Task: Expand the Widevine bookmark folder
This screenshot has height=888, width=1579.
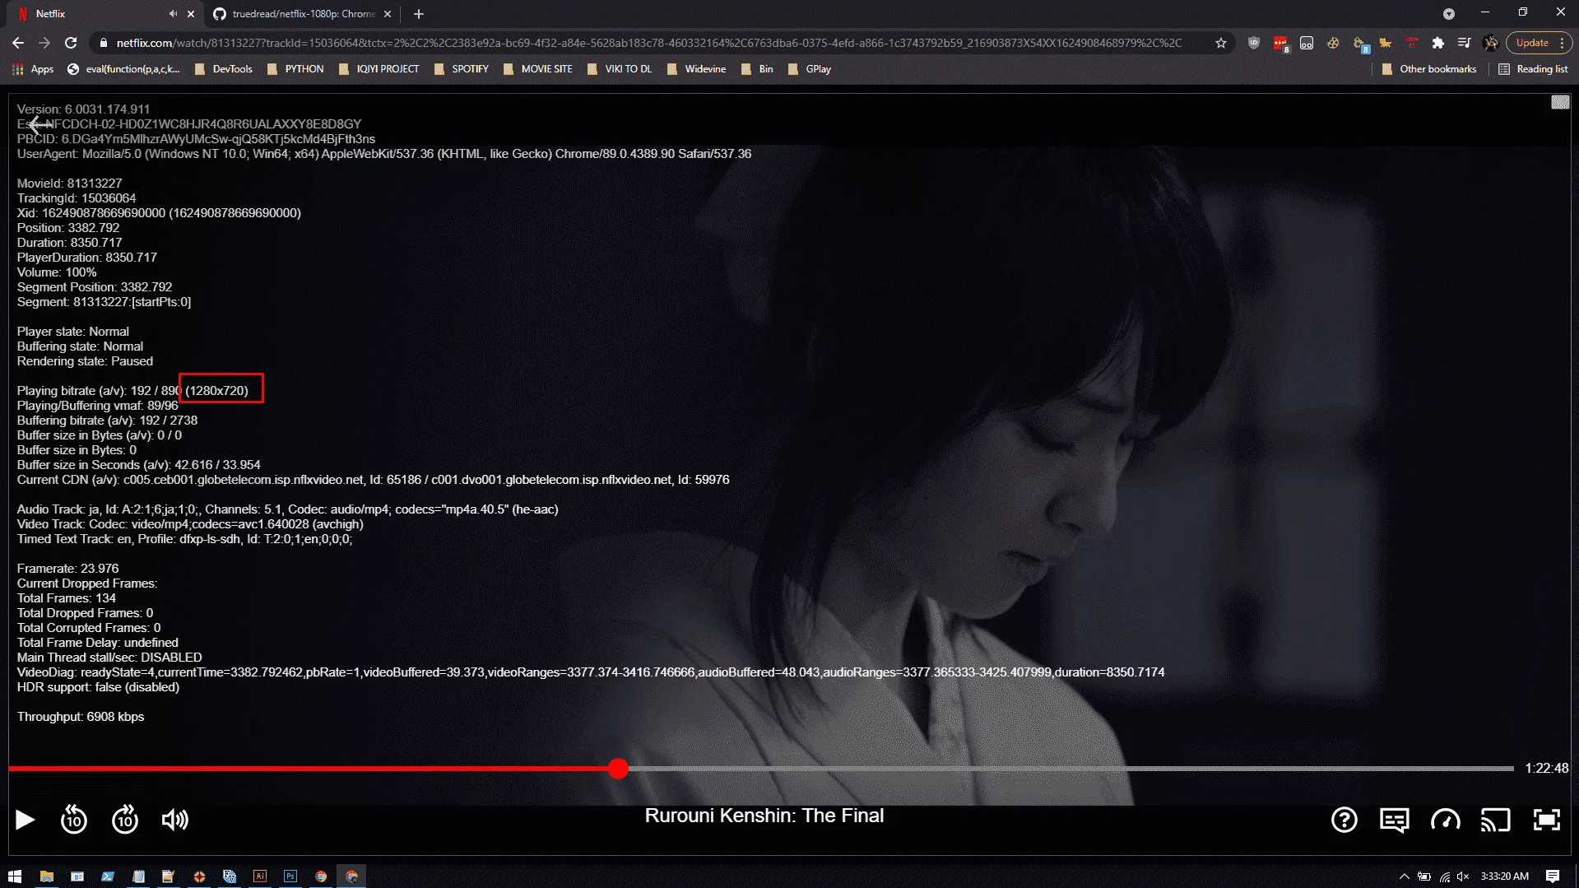Action: coord(696,69)
